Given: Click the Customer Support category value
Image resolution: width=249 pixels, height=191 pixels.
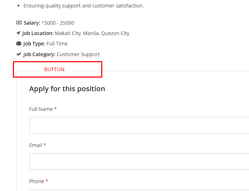Looking at the screenshot, I should pos(78,54).
